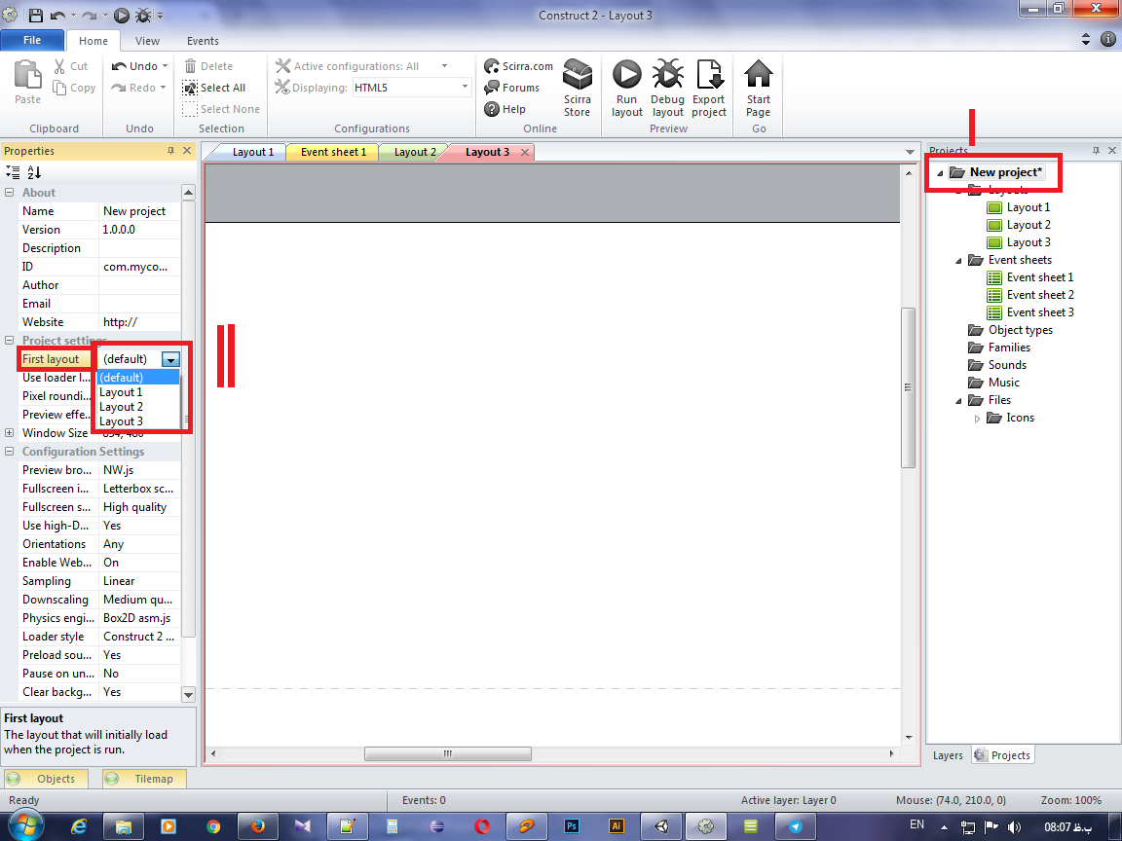Select (default) in the First layout list
This screenshot has width=1122, height=841.
(x=138, y=378)
